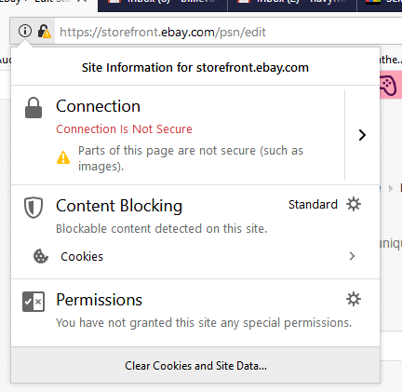Switch to the first Inbox tab
The image size is (402, 392).
(x=163, y=5)
